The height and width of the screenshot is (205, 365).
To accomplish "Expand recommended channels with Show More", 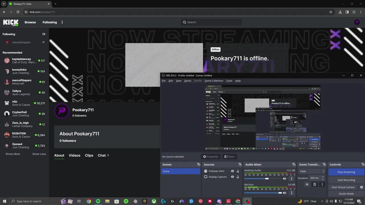I will tap(13, 154).
